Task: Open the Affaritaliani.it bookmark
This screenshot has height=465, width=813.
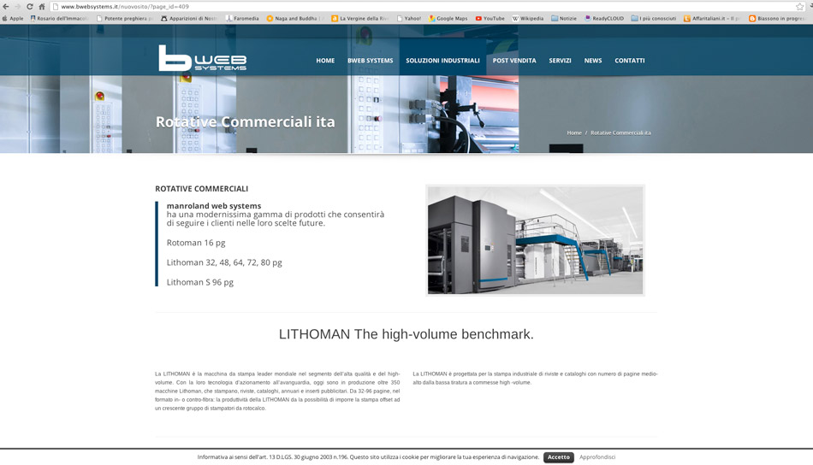Action: pyautogui.click(x=712, y=18)
